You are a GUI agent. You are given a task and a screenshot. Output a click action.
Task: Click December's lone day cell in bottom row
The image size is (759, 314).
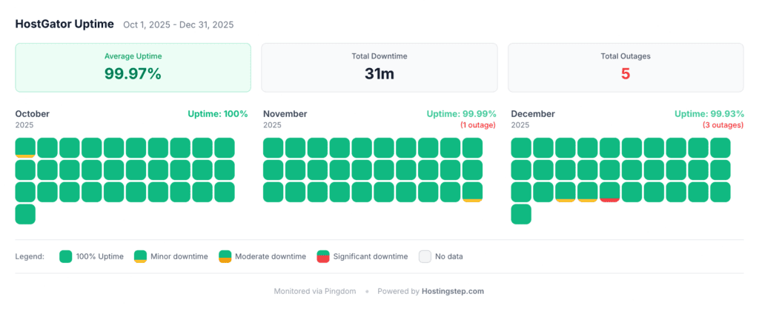[x=521, y=214]
